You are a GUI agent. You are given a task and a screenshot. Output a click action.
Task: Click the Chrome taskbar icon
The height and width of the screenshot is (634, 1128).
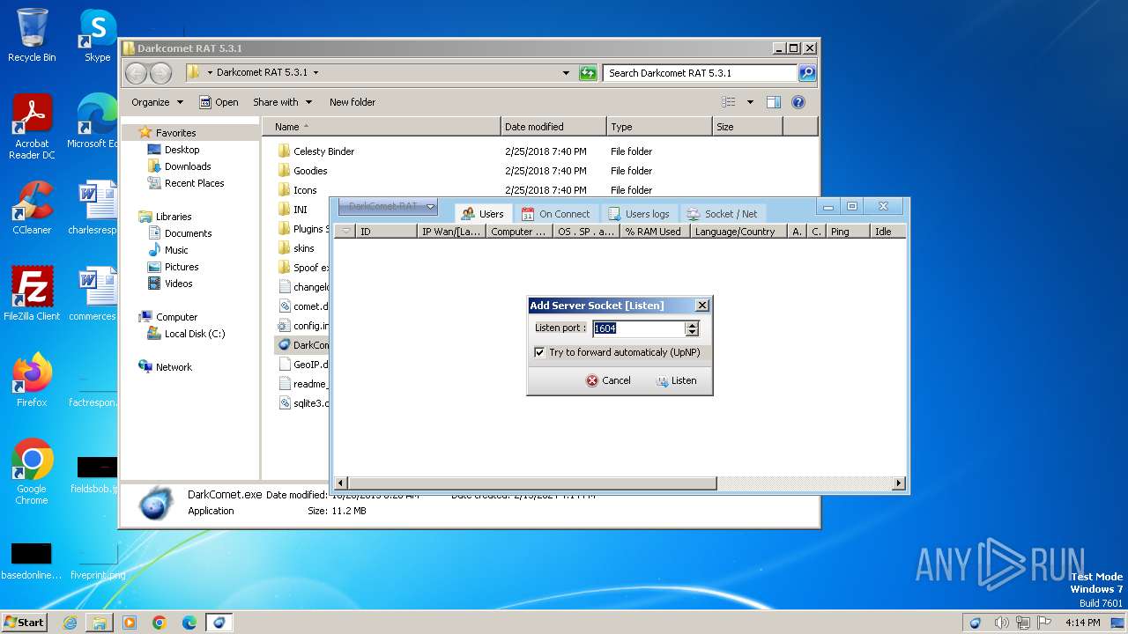tap(160, 623)
